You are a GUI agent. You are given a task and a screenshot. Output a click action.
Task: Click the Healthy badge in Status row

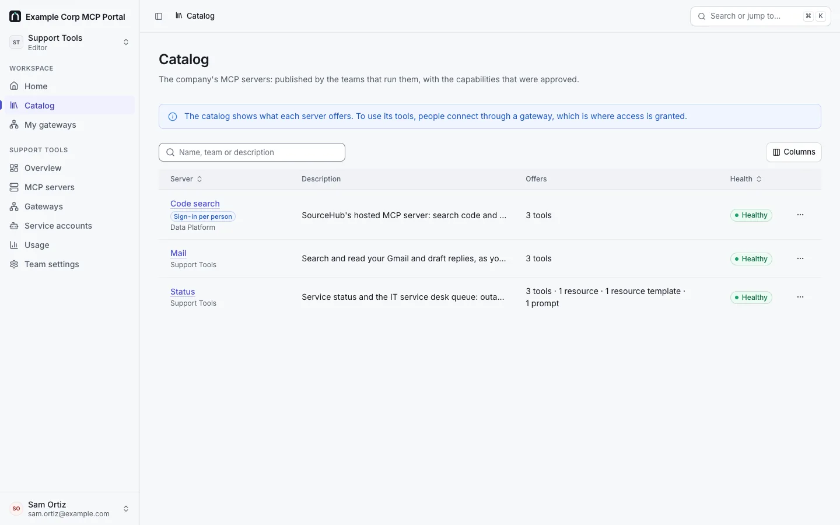pyautogui.click(x=751, y=297)
